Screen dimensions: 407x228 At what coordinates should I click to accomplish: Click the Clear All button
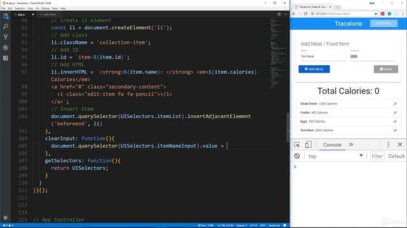(383, 23)
